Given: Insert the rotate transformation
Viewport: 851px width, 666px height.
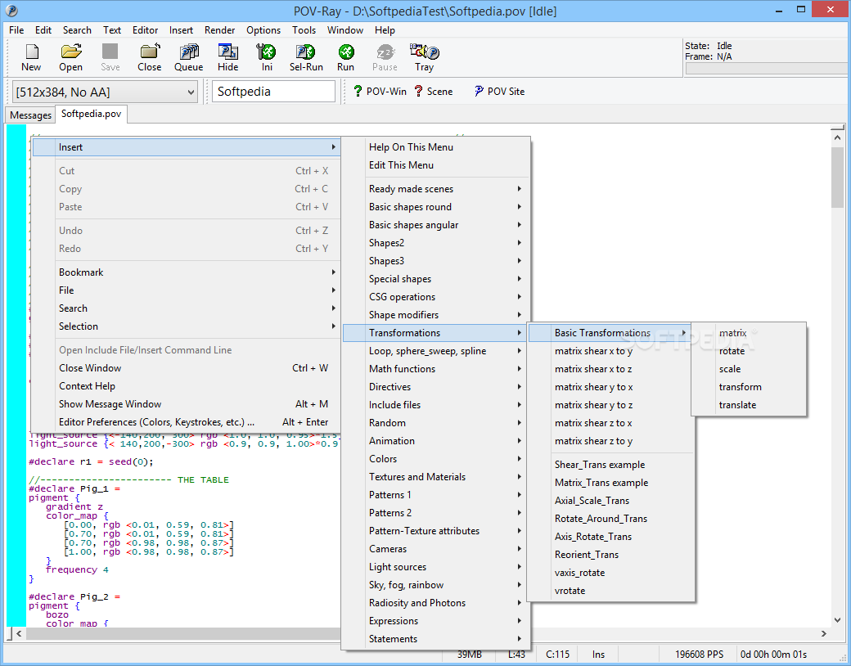Looking at the screenshot, I should click(x=749, y=351).
